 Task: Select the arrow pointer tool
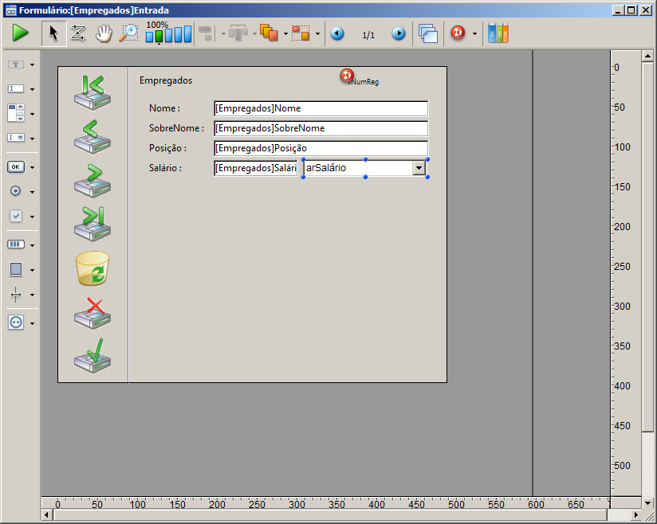(x=53, y=33)
